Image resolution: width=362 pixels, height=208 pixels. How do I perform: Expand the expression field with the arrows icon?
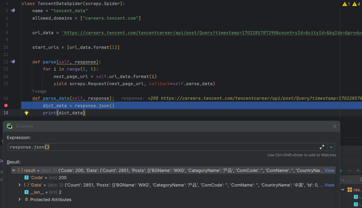click(322, 147)
